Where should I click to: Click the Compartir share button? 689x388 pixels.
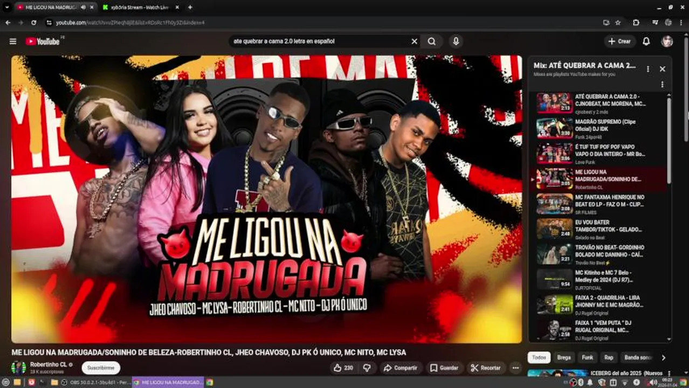pos(401,368)
